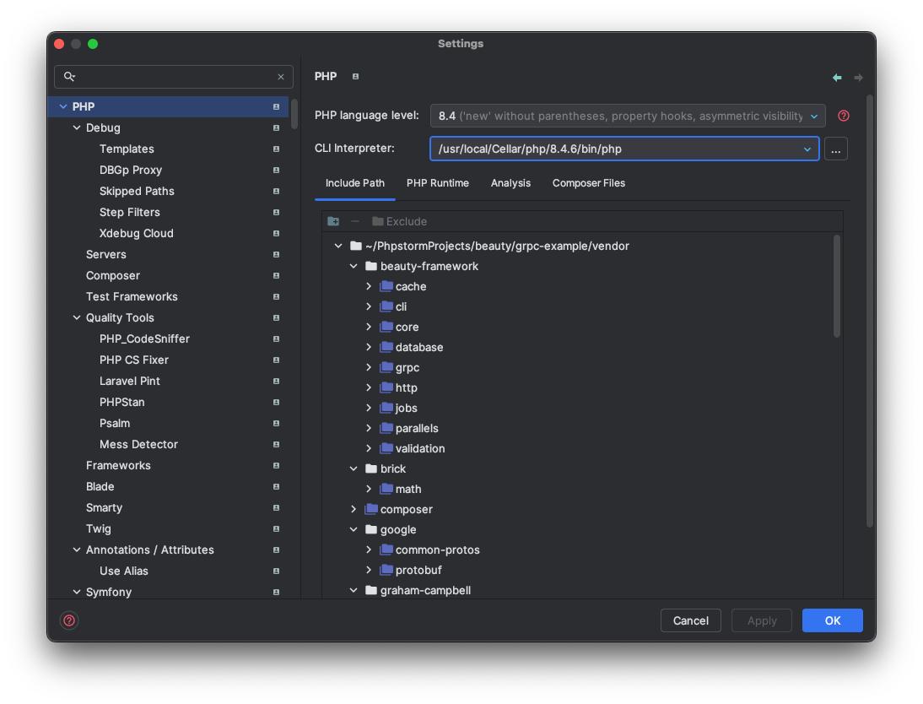Click the brick folder icon
Viewport: 923px width, 704px height.
pos(371,469)
